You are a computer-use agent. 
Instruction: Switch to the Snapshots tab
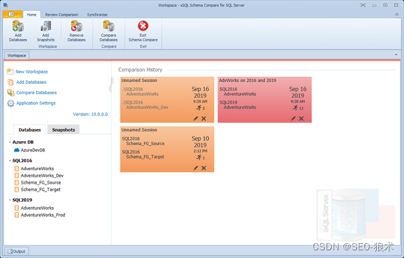coord(63,130)
